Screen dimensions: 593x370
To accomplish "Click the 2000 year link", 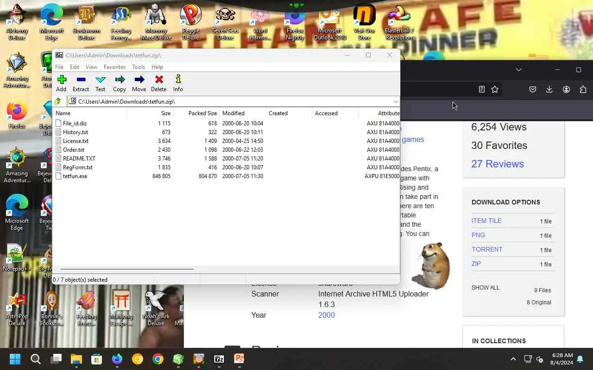I will [x=327, y=315].
